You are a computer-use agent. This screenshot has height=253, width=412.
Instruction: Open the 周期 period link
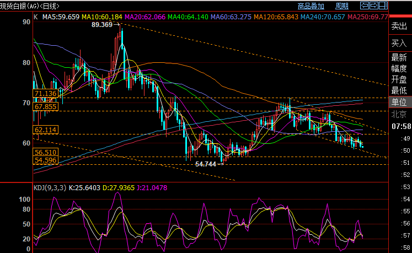(x=342, y=6)
